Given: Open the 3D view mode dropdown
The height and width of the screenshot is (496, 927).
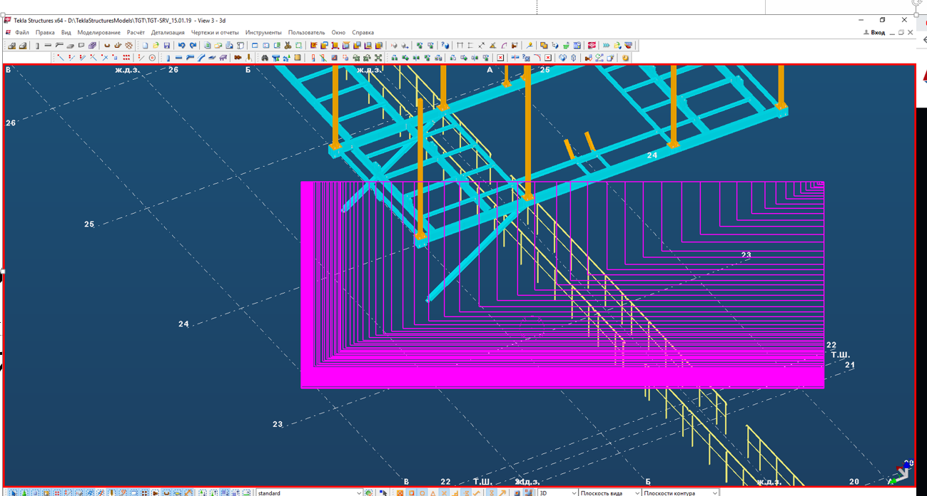Looking at the screenshot, I should tap(574, 492).
